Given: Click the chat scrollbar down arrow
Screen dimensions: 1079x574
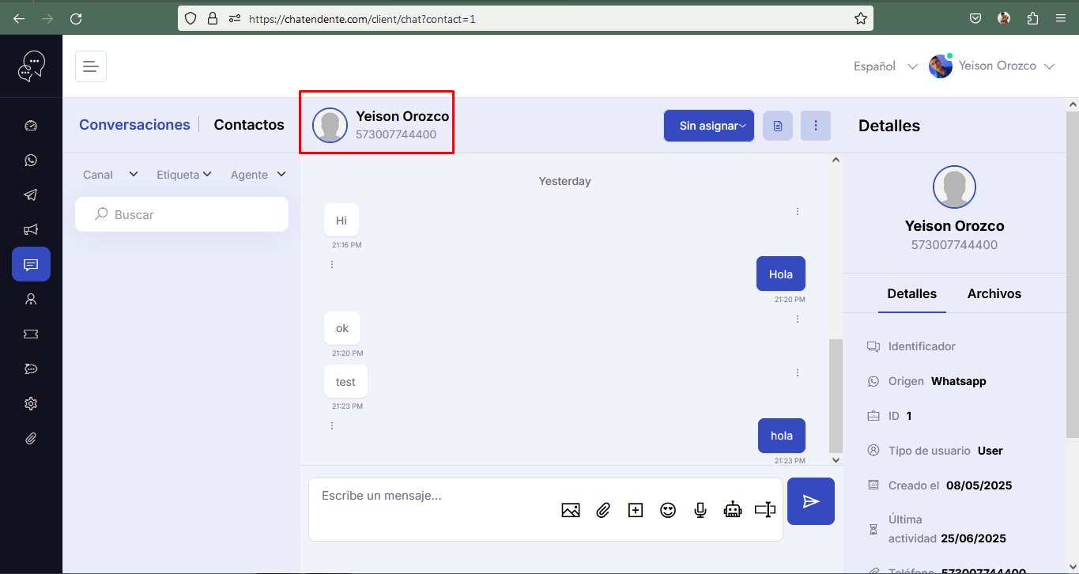Looking at the screenshot, I should point(836,459).
